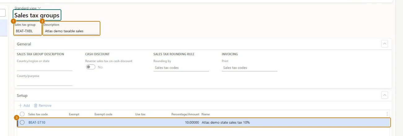The width and height of the screenshot is (403, 136).
Task: Open grid options three-dot menu
Action: pos(387,114)
